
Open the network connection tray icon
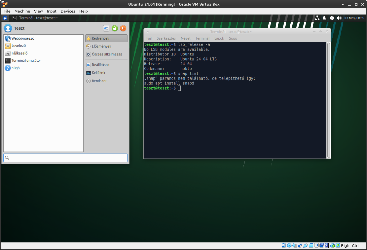pos(317,18)
